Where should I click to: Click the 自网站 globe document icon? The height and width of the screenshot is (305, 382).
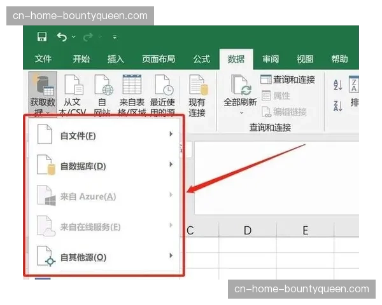pyautogui.click(x=104, y=85)
